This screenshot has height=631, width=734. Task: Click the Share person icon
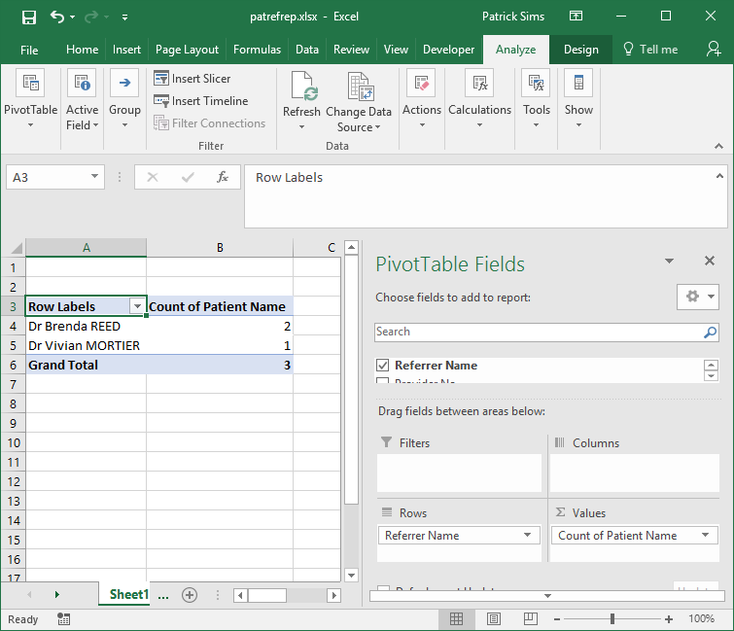[714, 49]
